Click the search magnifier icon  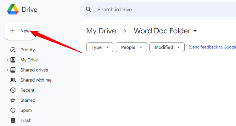(x=89, y=9)
